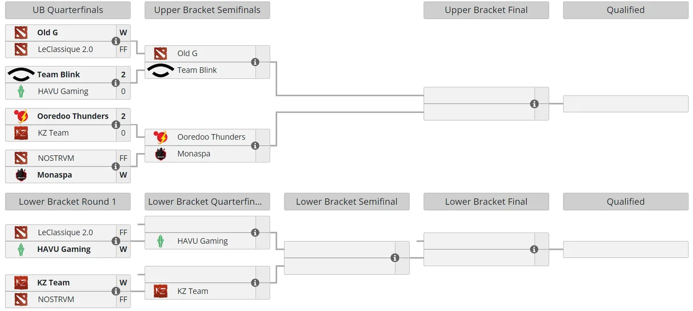
Task: Click the Lower Bracket Semifinal header
Action: click(346, 202)
